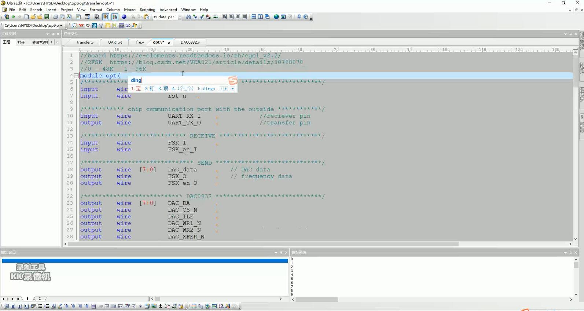This screenshot has height=311, width=584.
Task: Open the Scripting menu
Action: [x=147, y=10]
